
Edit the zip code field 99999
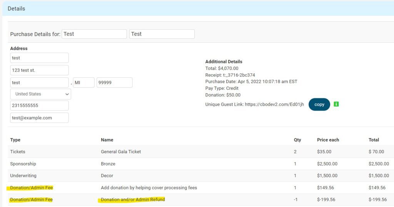tap(114, 83)
